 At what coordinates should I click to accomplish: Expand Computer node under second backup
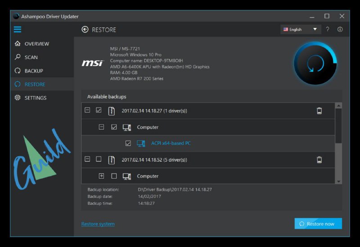pyautogui.click(x=101, y=176)
